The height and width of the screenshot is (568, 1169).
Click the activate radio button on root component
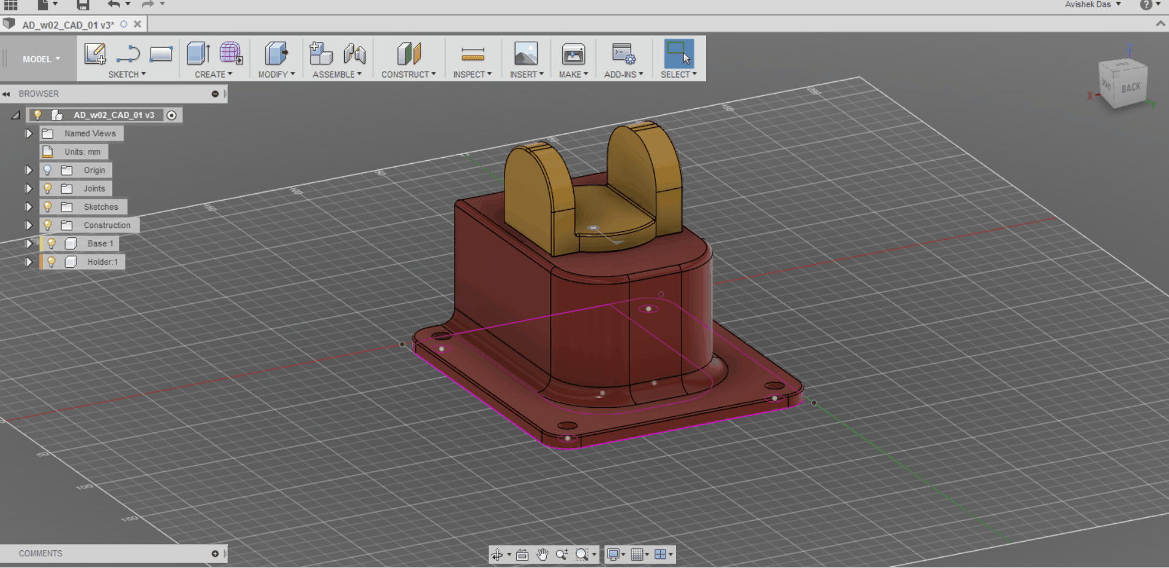point(171,115)
